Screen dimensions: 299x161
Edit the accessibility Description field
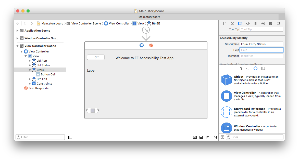261,44
